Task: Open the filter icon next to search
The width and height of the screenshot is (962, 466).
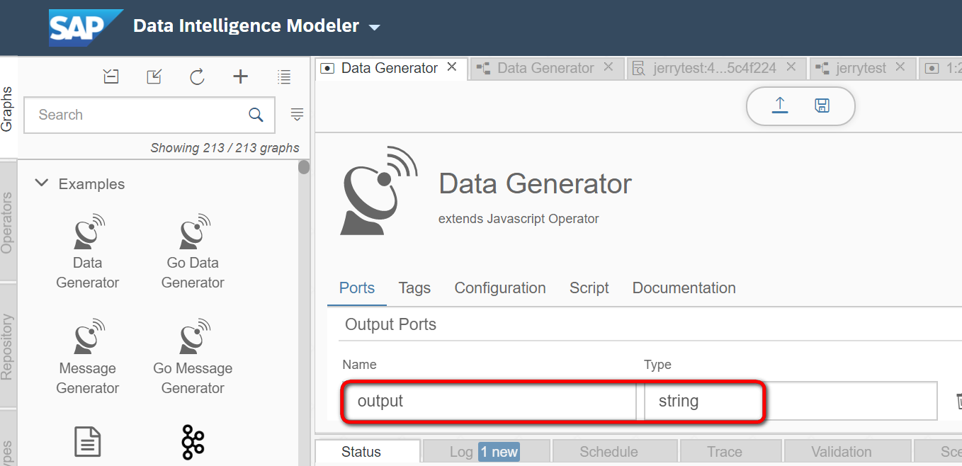Action: pos(298,115)
